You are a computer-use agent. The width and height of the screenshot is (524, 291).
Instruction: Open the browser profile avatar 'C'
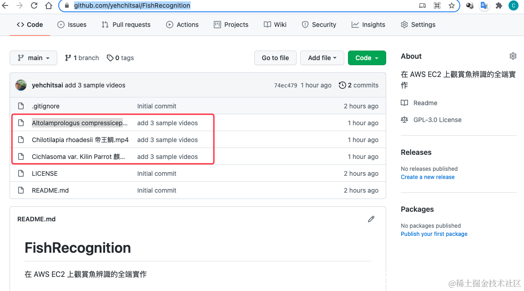(513, 5)
